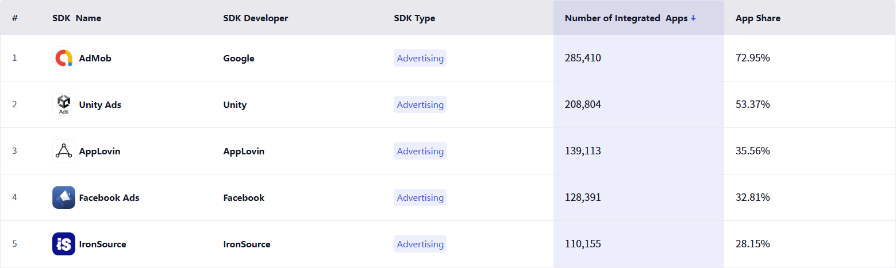Screen dimensions: 896x268
Task: Select the 285,410 integrated apps value
Action: (x=583, y=58)
